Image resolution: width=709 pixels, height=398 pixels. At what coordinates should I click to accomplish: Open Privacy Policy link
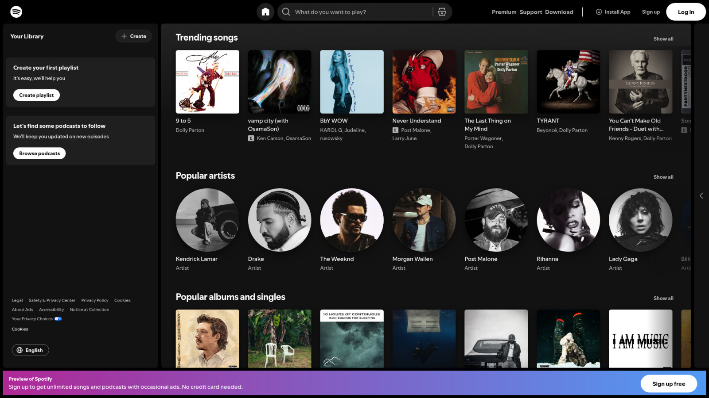pos(95,300)
